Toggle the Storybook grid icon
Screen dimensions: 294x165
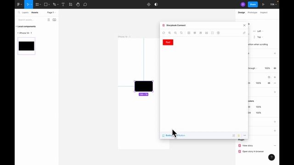[195, 33]
